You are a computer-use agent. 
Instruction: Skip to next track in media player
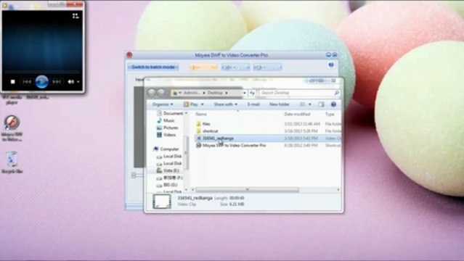(x=57, y=82)
